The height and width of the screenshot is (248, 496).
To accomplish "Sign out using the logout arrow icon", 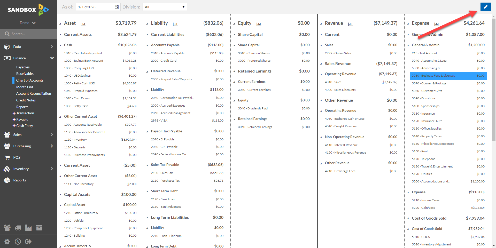I will [x=28, y=242].
